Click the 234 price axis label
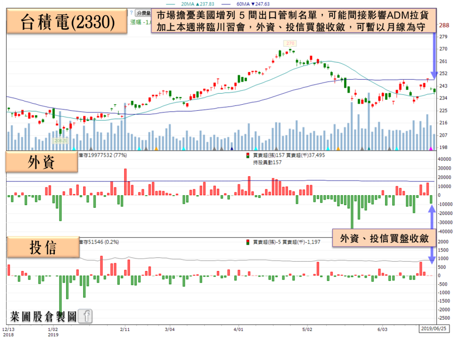 (443, 98)
